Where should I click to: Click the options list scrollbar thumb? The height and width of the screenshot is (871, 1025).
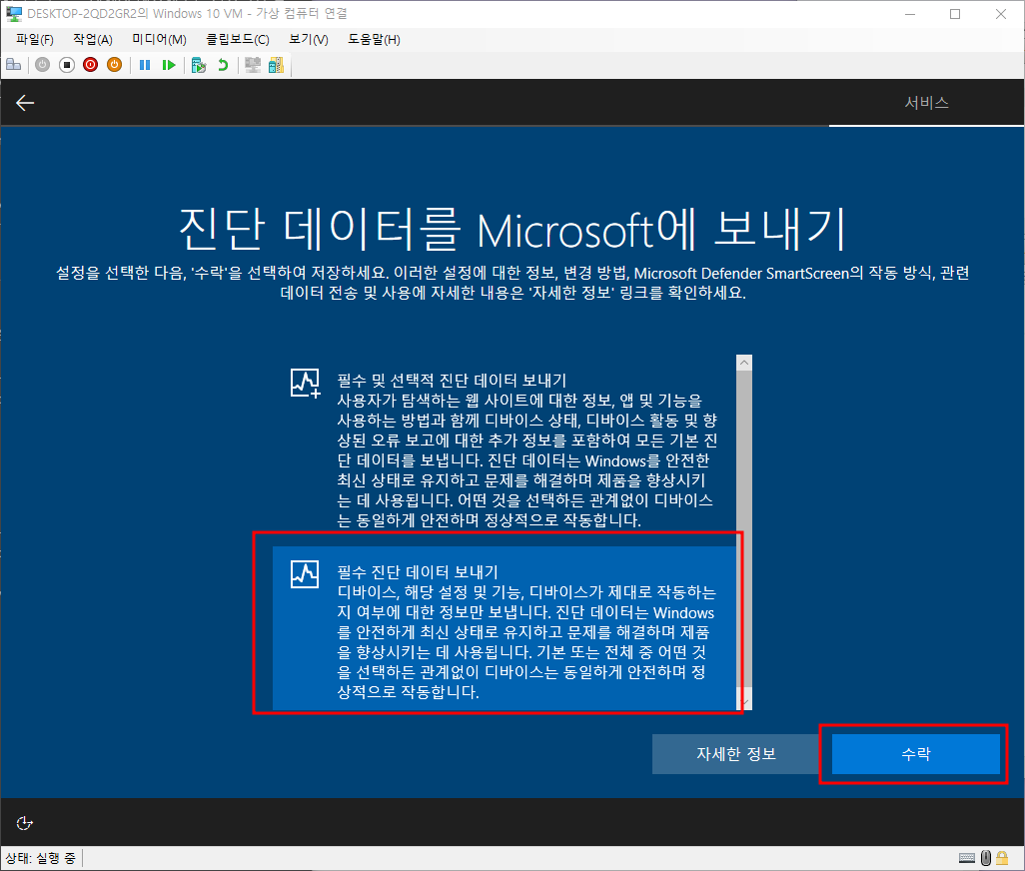[x=744, y=528]
